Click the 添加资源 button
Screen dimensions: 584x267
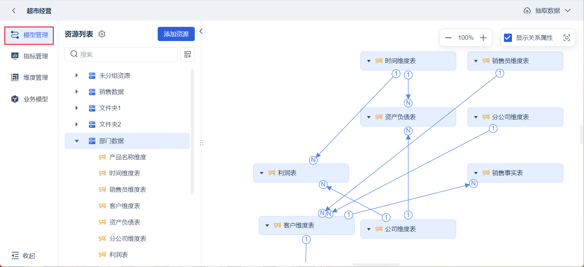point(176,34)
